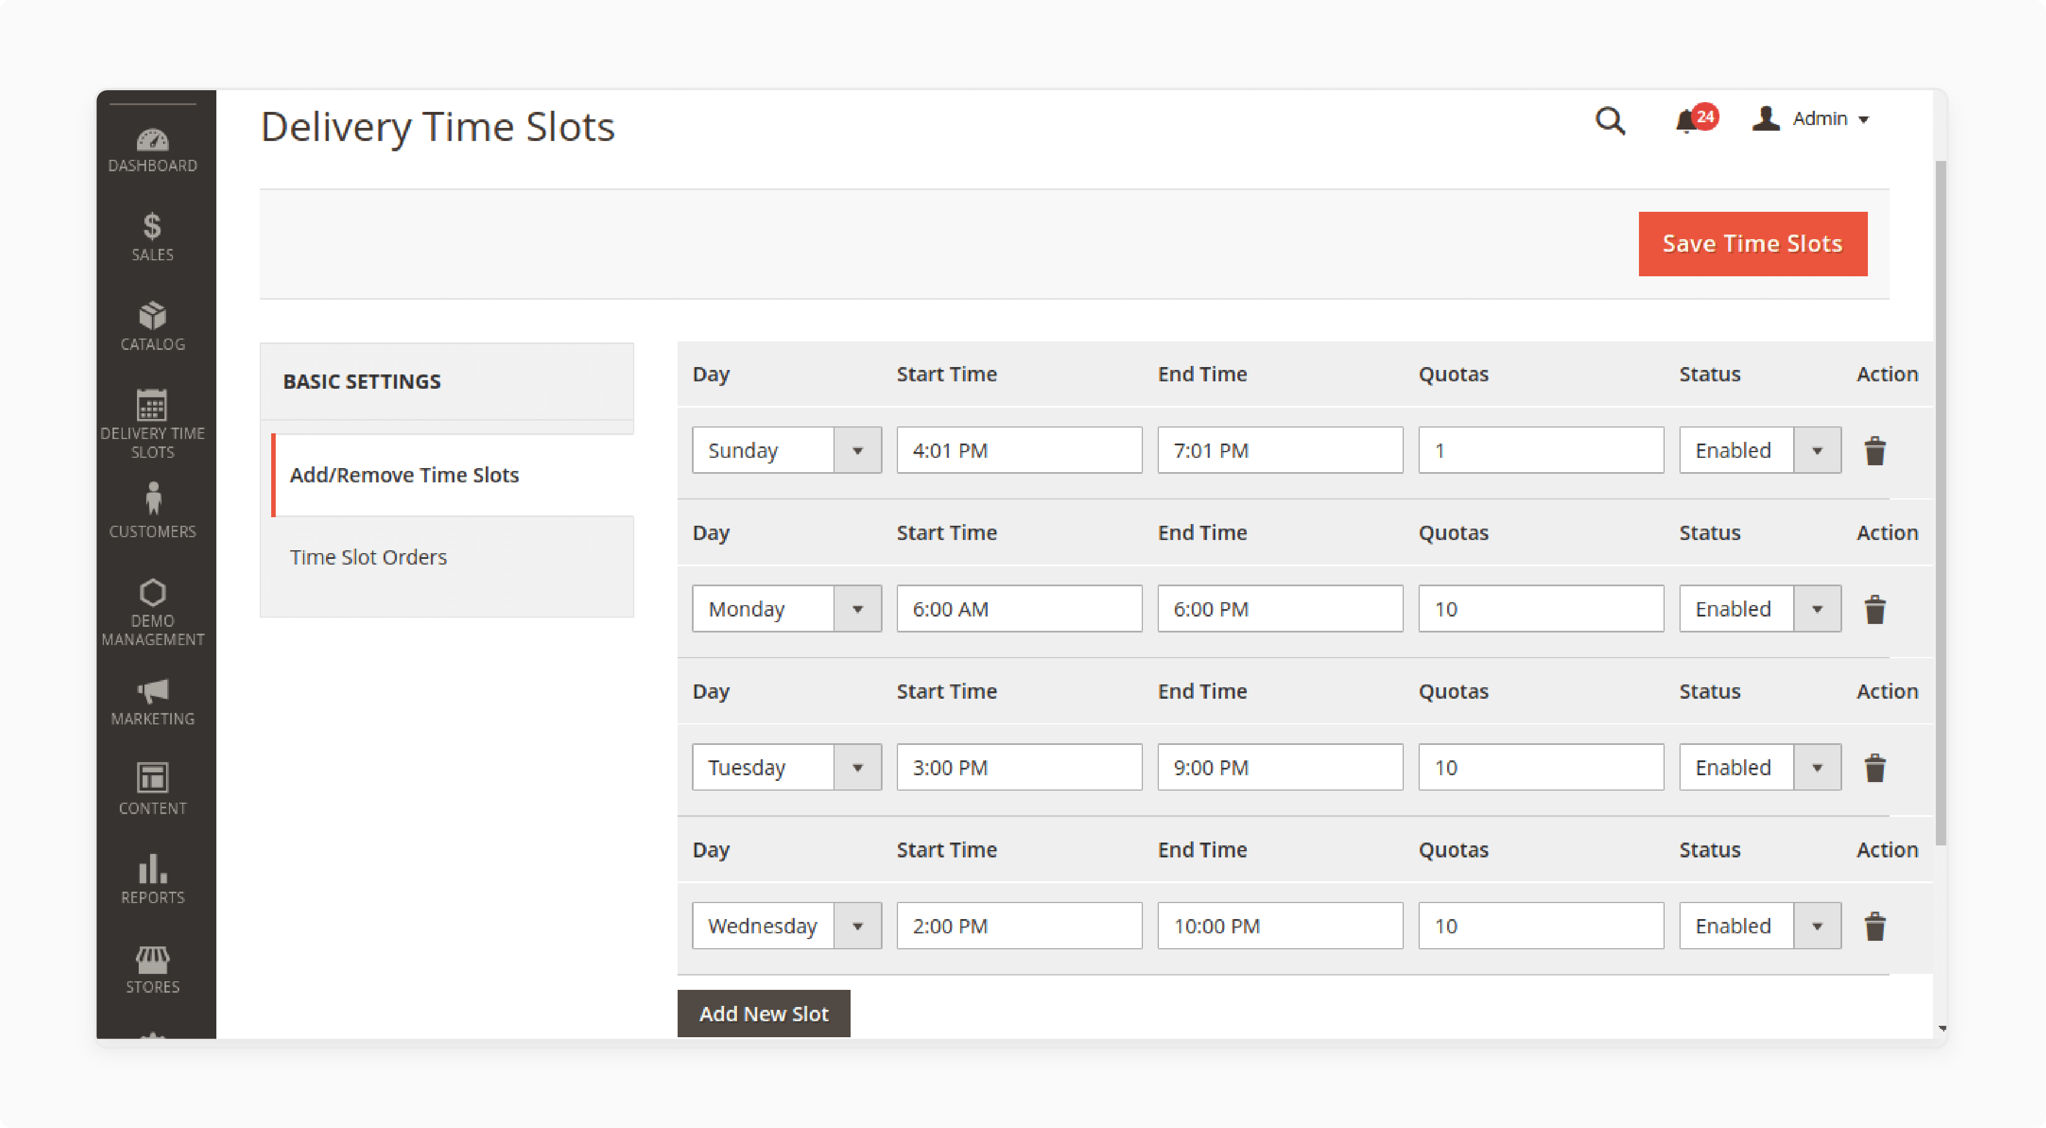
Task: Switch to Time Slot Orders tab
Action: pos(368,557)
